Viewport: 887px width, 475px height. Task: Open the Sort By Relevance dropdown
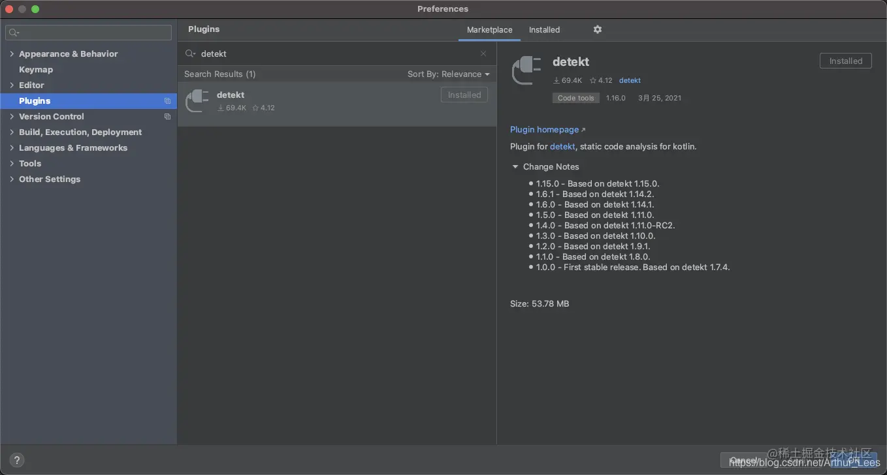448,74
